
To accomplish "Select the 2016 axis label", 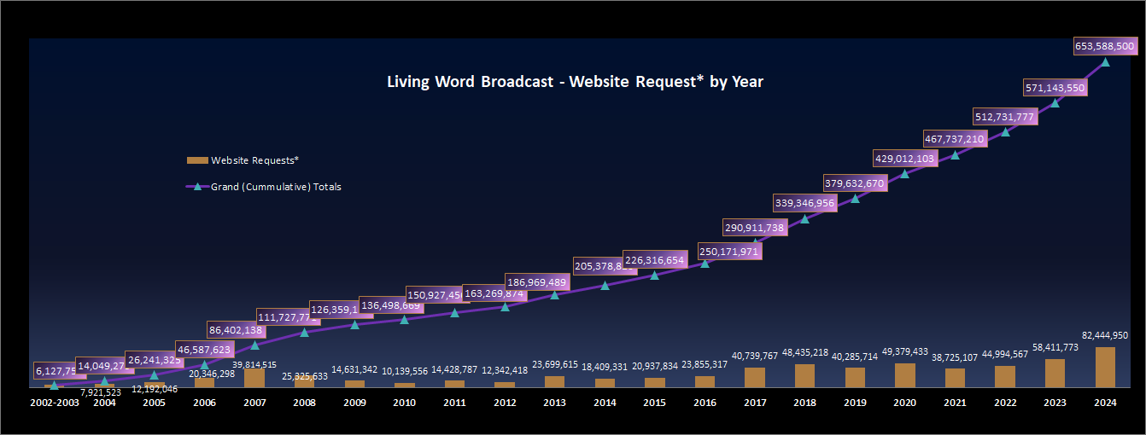I will click(x=705, y=402).
